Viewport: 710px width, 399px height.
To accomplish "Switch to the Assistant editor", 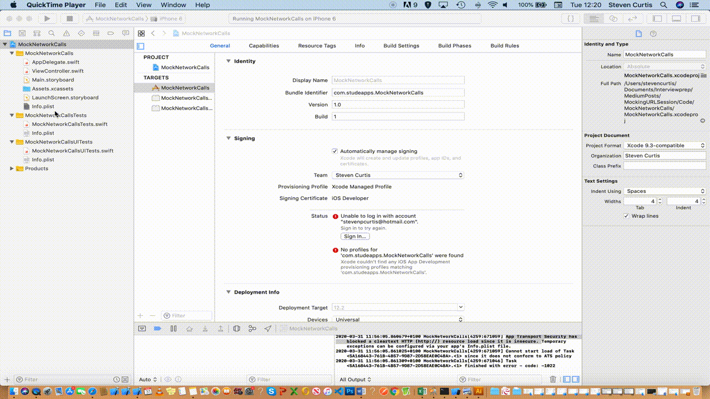I will [x=613, y=18].
